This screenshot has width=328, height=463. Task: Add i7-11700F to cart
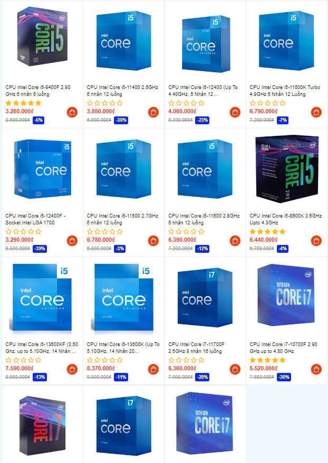[x=235, y=369]
